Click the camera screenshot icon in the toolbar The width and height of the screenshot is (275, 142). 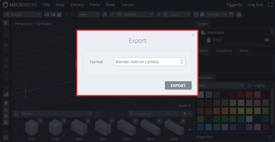point(239,15)
